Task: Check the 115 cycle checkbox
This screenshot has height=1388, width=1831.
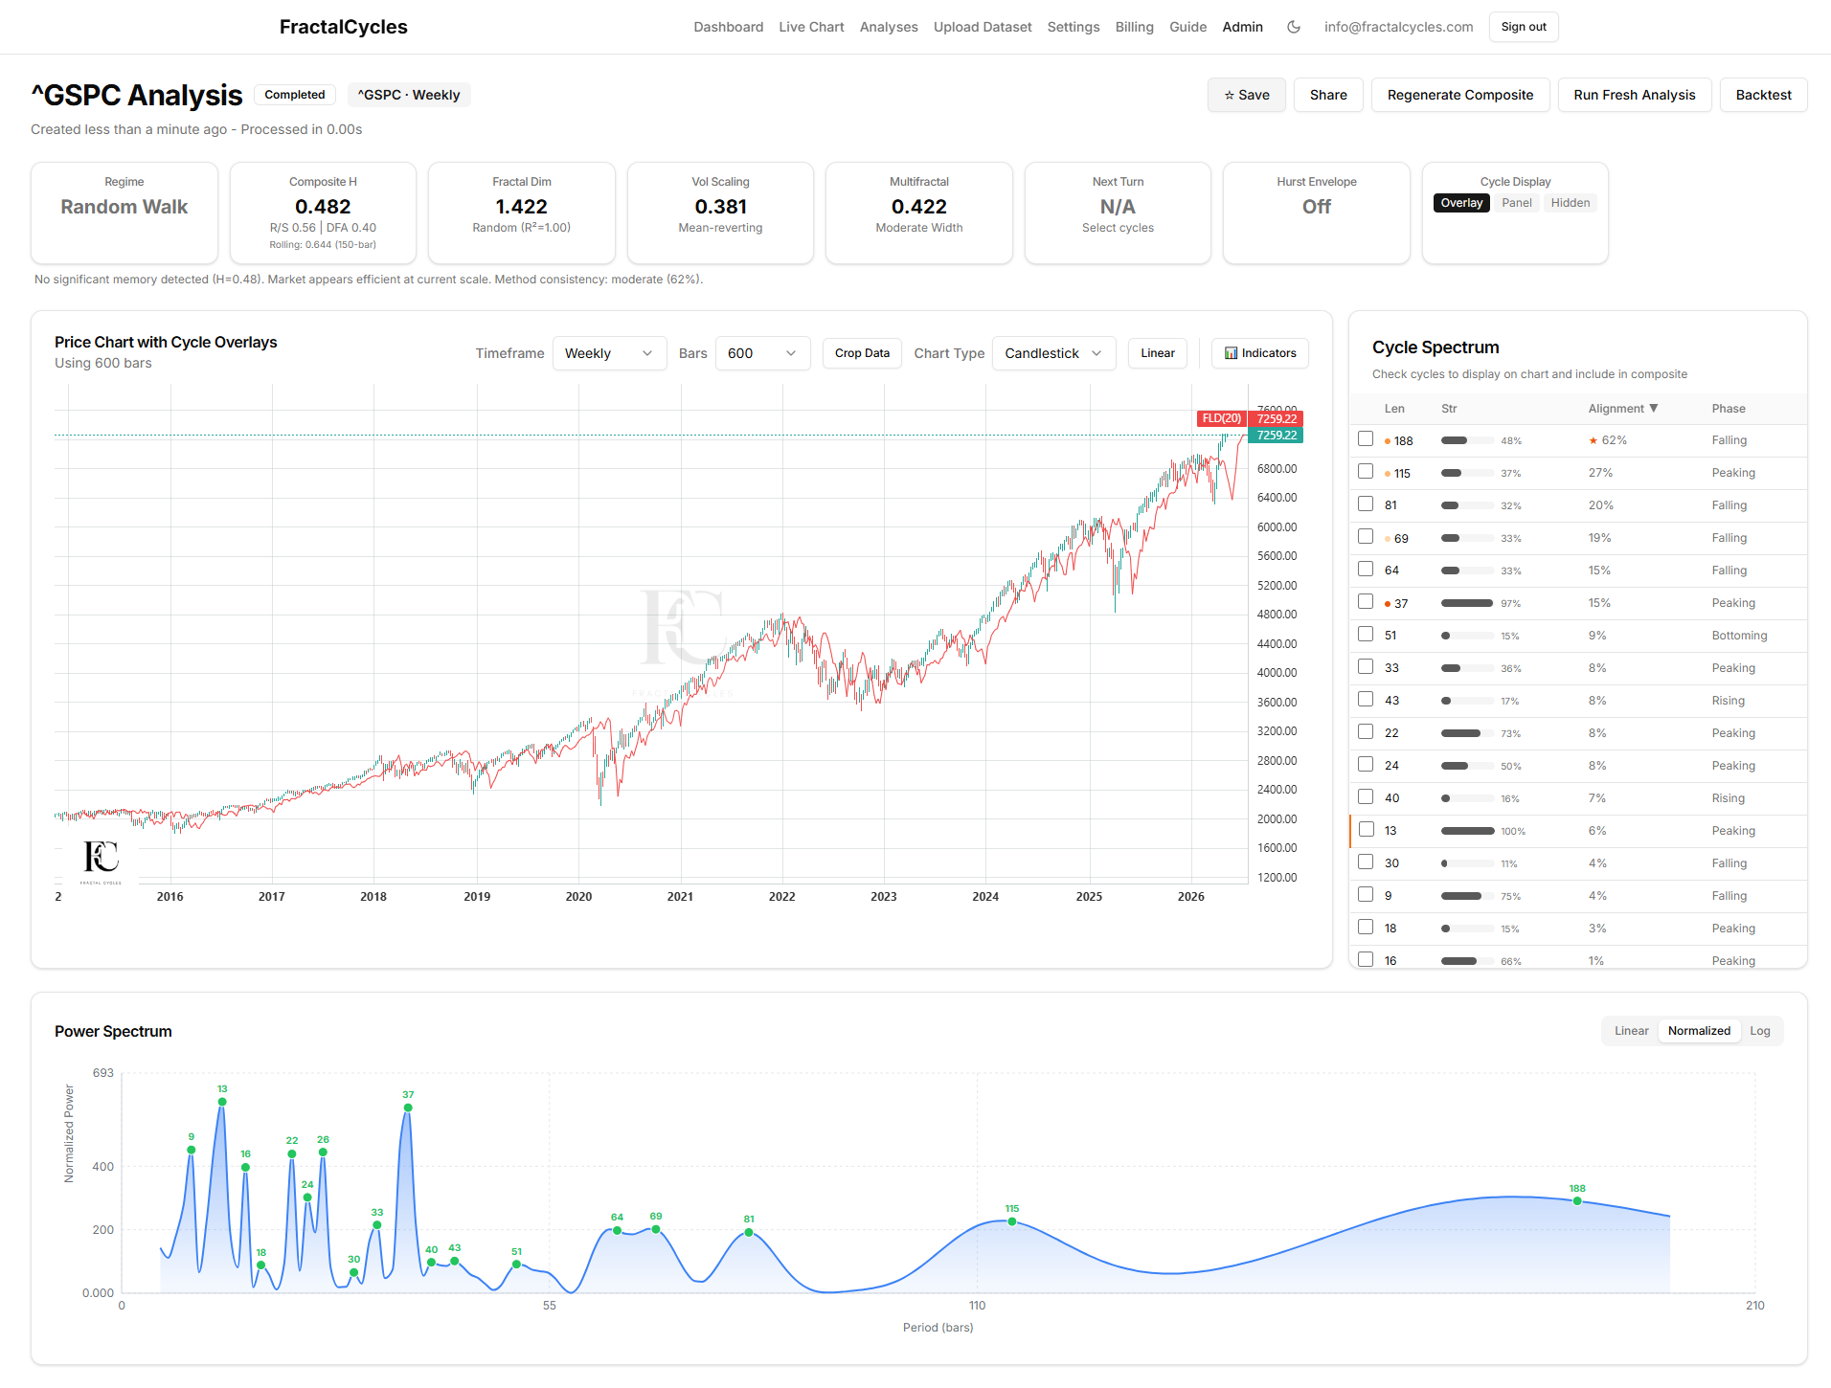Action: pyautogui.click(x=1366, y=472)
